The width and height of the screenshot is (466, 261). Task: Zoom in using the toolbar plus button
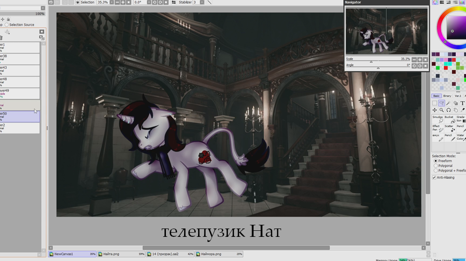123,2
